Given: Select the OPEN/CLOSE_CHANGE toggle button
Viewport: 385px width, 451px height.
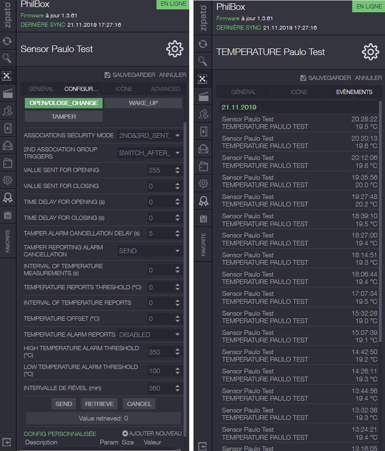Looking at the screenshot, I should (x=64, y=103).
